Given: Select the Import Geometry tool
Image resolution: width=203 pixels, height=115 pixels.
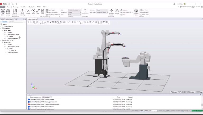Looking at the screenshot, I should pos(22,12).
